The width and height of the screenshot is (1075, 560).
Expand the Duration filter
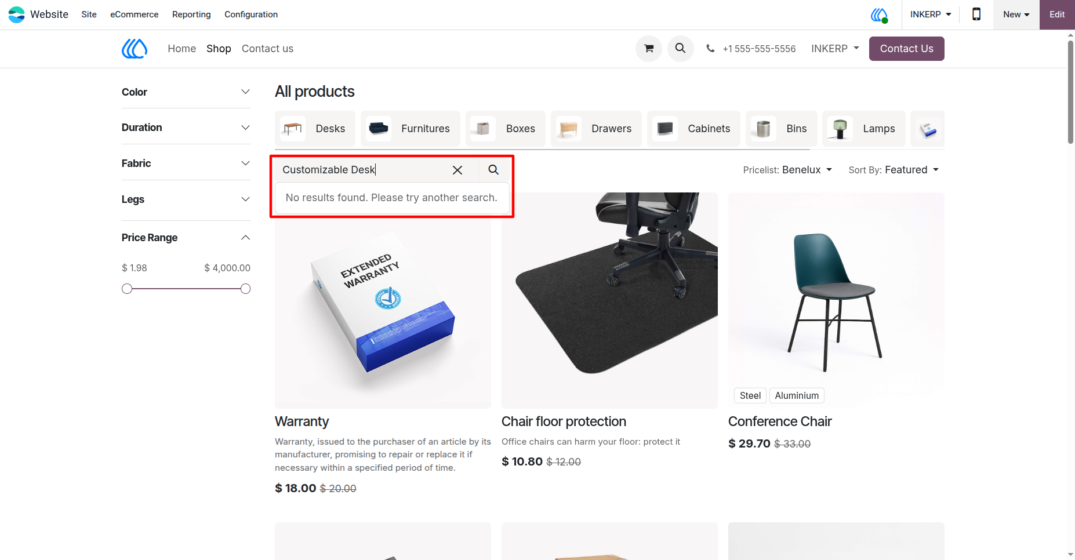[x=186, y=128]
